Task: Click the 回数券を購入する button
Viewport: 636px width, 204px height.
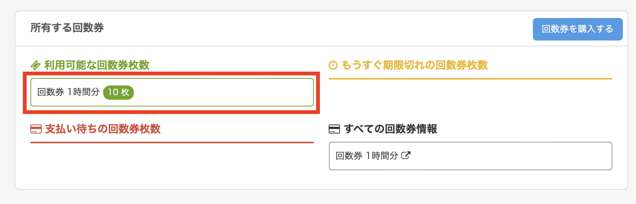Action: [577, 29]
